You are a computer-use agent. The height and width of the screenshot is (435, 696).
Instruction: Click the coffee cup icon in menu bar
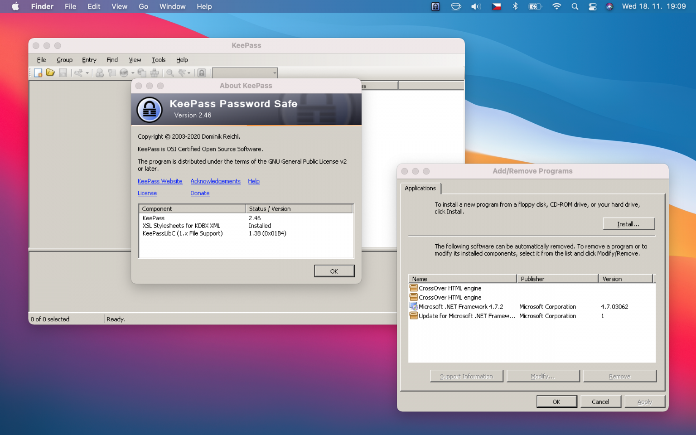[456, 6]
